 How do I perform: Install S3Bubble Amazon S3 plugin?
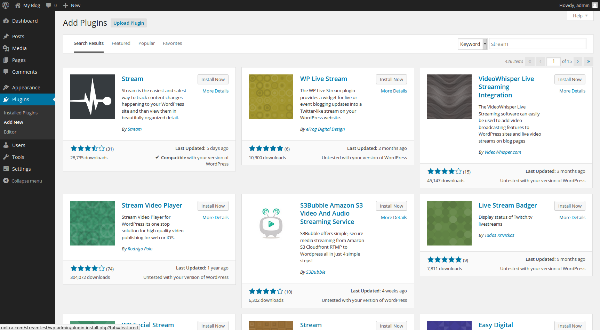tap(391, 206)
